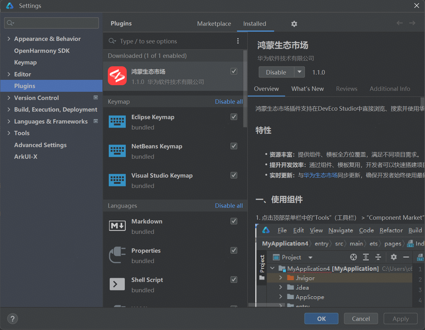Click the Languages & Frameworks project-level icon
This screenshot has height=330, width=425.
96,121
